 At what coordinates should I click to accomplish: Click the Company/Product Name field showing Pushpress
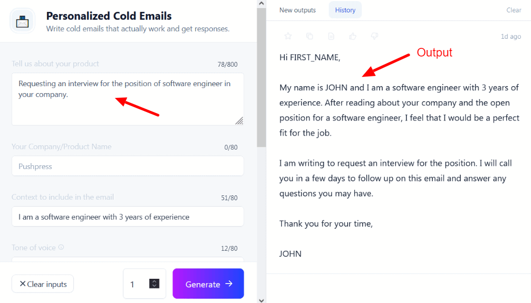pyautogui.click(x=127, y=166)
